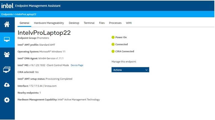The width and height of the screenshot is (215, 120).
Task: Select the Processes tab
Action: 115,23
